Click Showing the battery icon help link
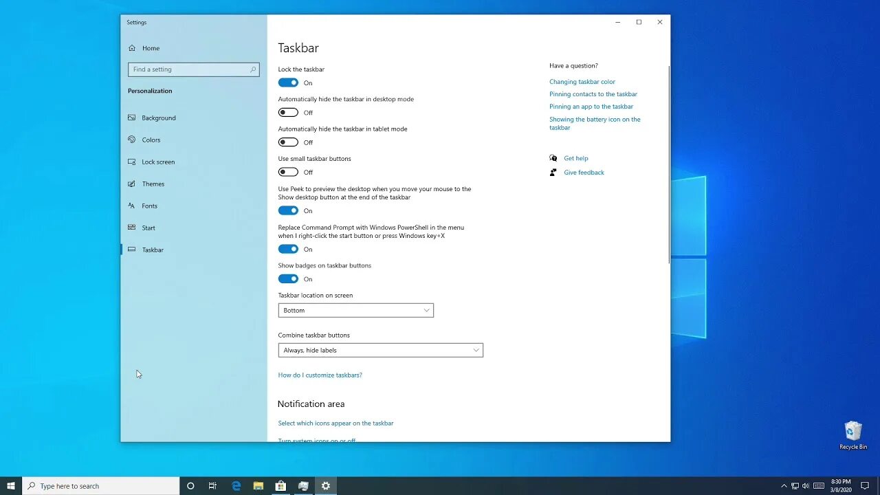This screenshot has width=880, height=495. [x=595, y=123]
